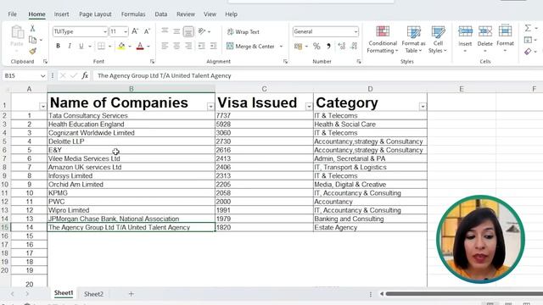Decrease indent icon
543x305 pixels.
tap(202, 46)
